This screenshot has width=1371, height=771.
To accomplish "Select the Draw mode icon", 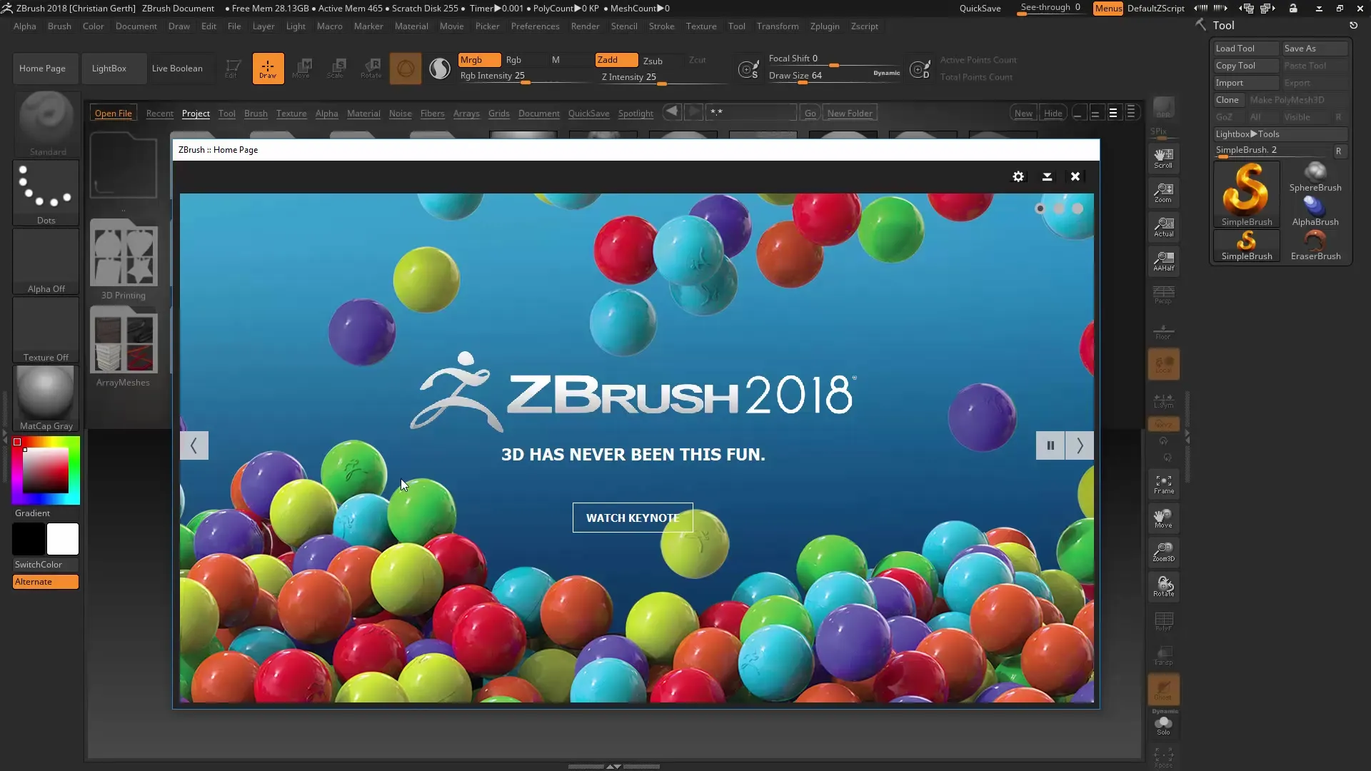I will (x=268, y=69).
